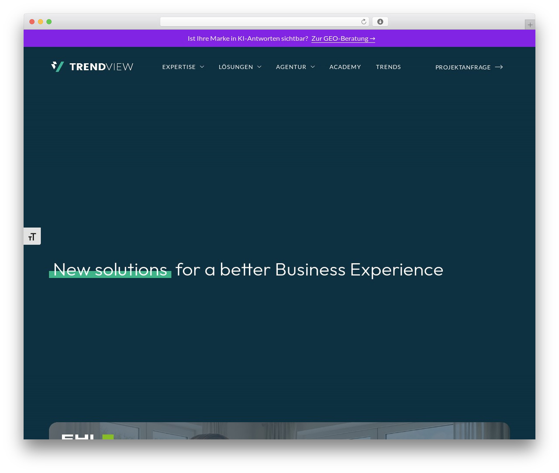Go to the Academy page
The height and width of the screenshot is (473, 559).
345,67
